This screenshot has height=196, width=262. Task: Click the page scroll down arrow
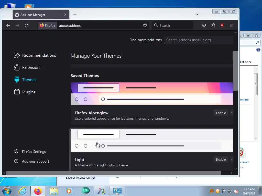[x=235, y=168]
